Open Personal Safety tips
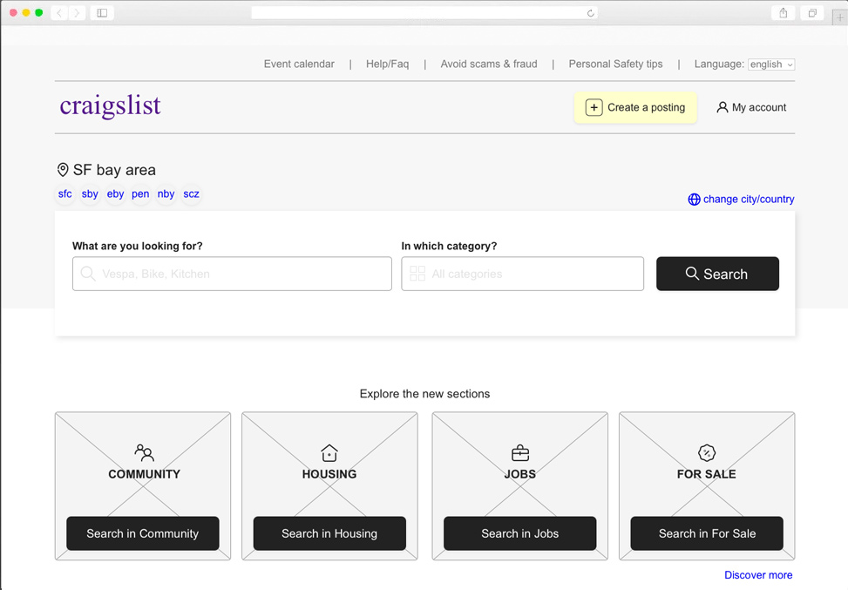 click(615, 64)
